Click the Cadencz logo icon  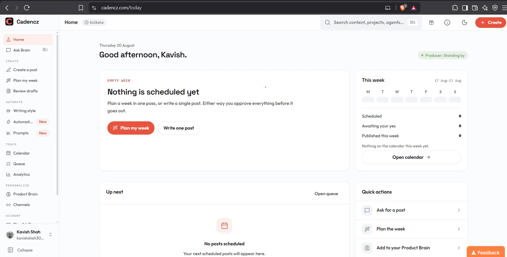[x=9, y=22]
